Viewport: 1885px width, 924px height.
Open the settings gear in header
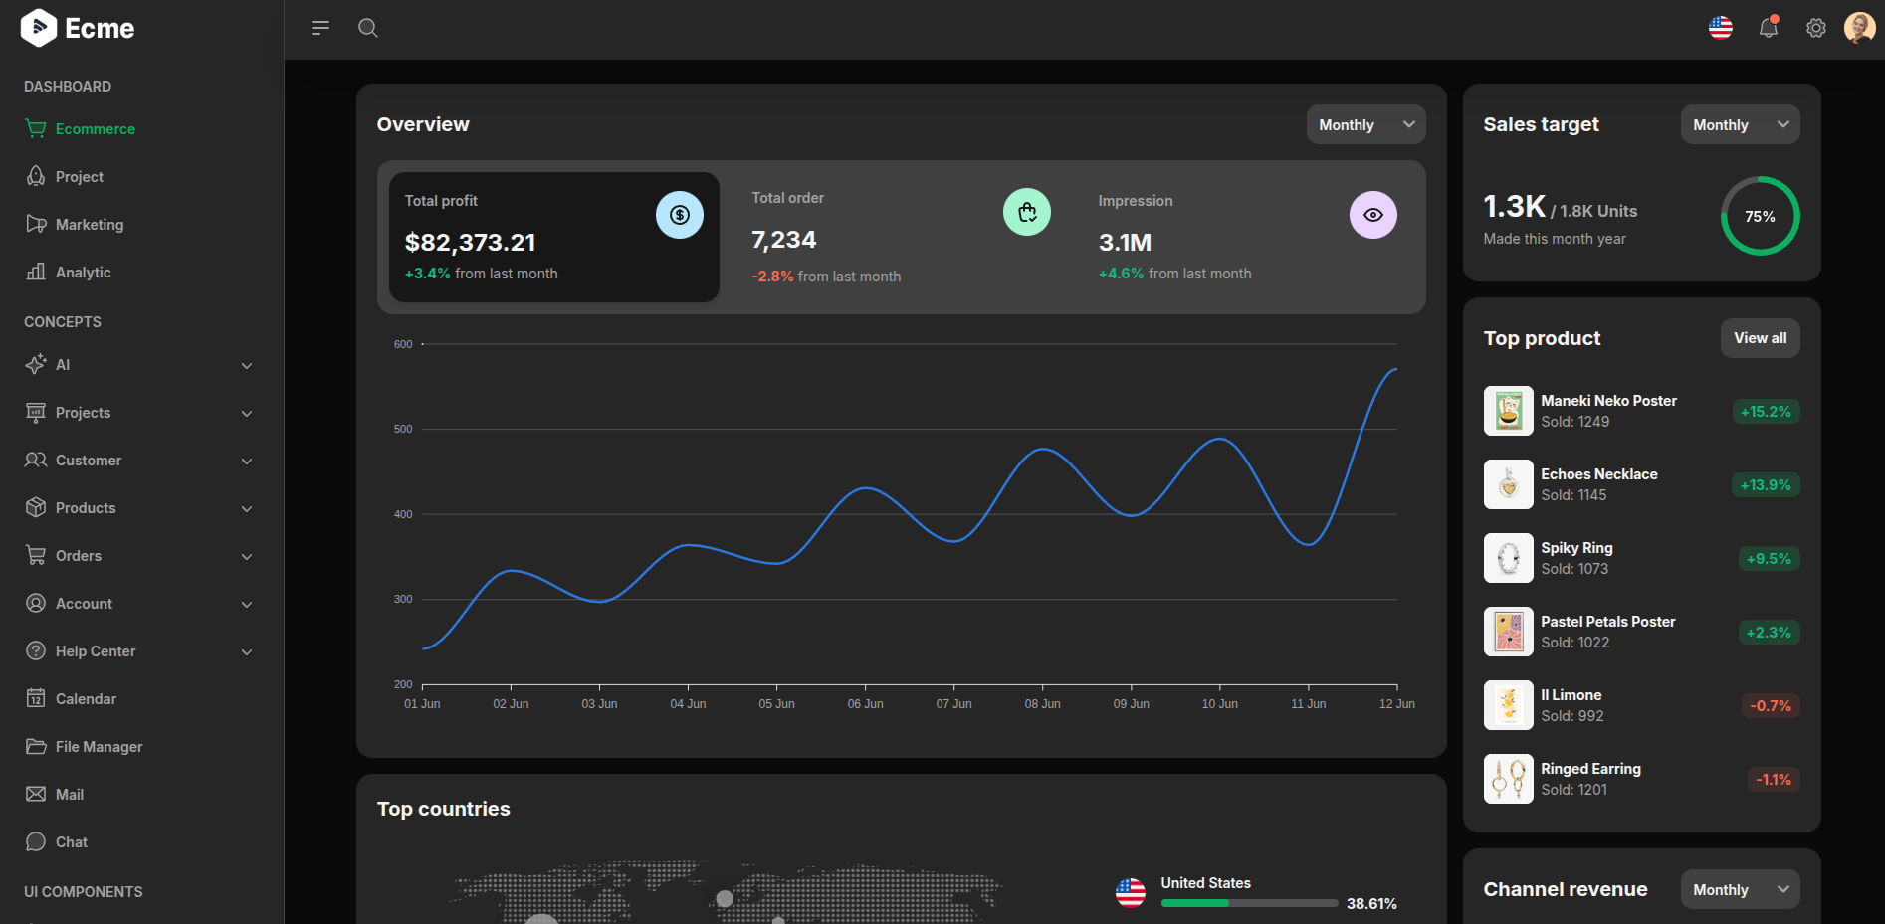pyautogui.click(x=1816, y=28)
